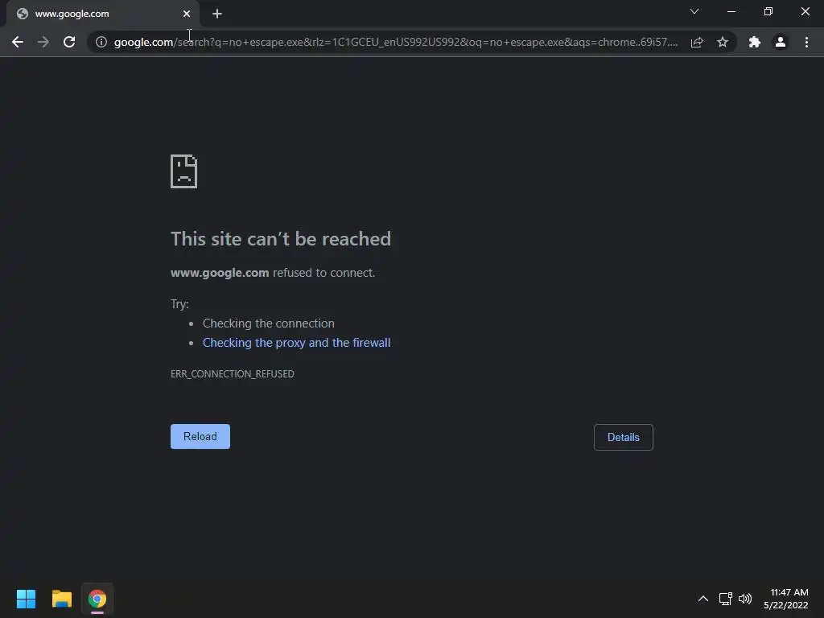824x618 pixels.
Task: Click the forward navigation arrow
Action: point(43,42)
